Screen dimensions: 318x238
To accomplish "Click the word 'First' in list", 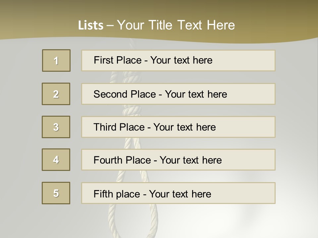I will (x=103, y=60).
